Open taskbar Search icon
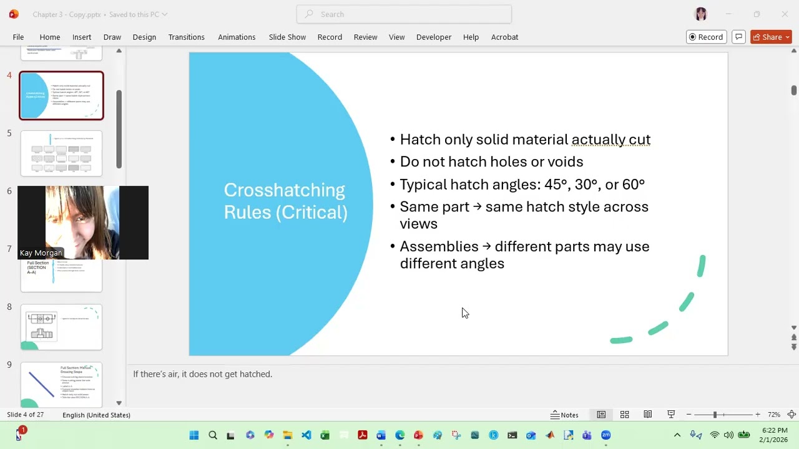The height and width of the screenshot is (449, 799). click(213, 435)
